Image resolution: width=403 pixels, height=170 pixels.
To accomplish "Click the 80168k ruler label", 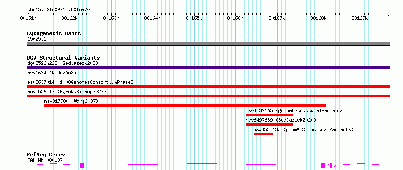I will [x=318, y=18].
